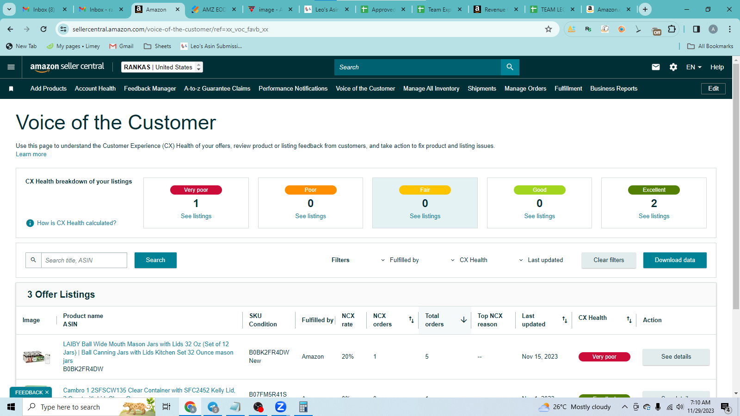Open the Windows Start menu
The width and height of the screenshot is (740, 416).
(x=11, y=407)
